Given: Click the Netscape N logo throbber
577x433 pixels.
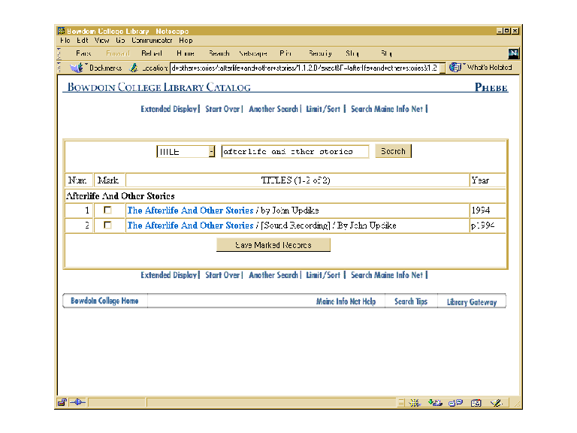Looking at the screenshot, I should coord(513,53).
